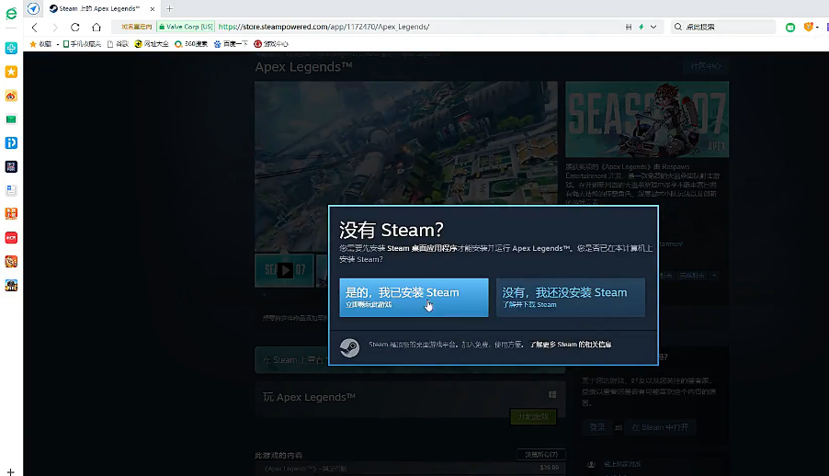829x476 pixels.
Task: Expand the address bar dropdown arrow
Action: [653, 27]
